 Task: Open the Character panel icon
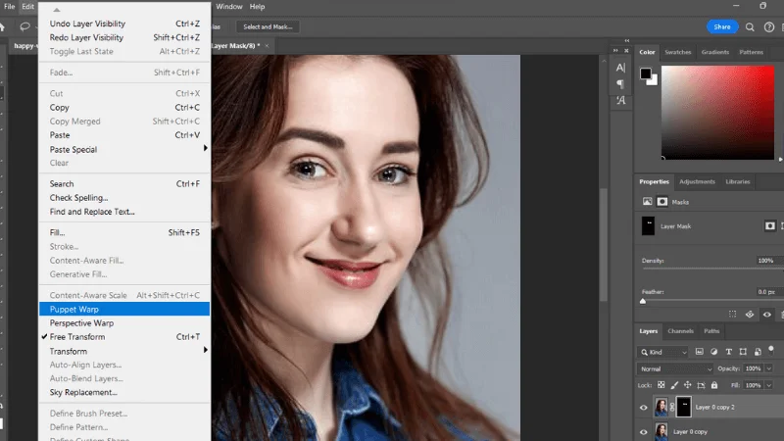(x=620, y=68)
